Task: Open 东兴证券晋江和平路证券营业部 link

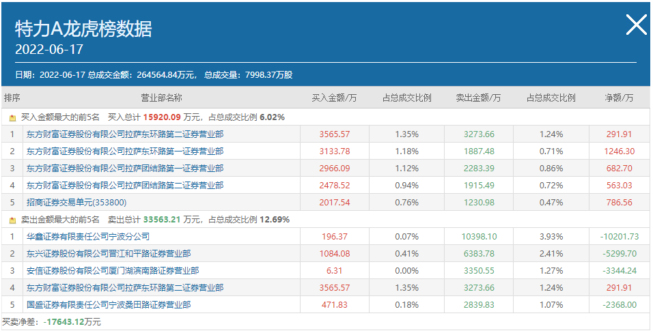Action: [x=109, y=254]
